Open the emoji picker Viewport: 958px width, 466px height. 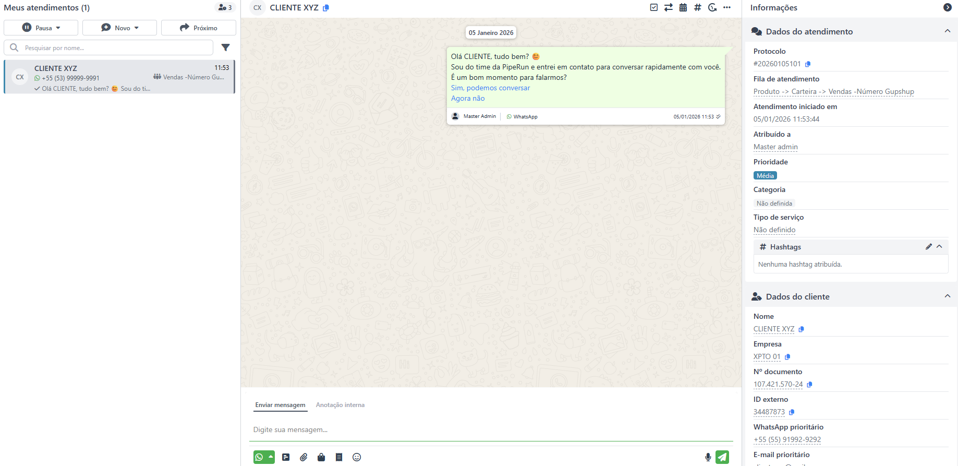[x=357, y=457]
